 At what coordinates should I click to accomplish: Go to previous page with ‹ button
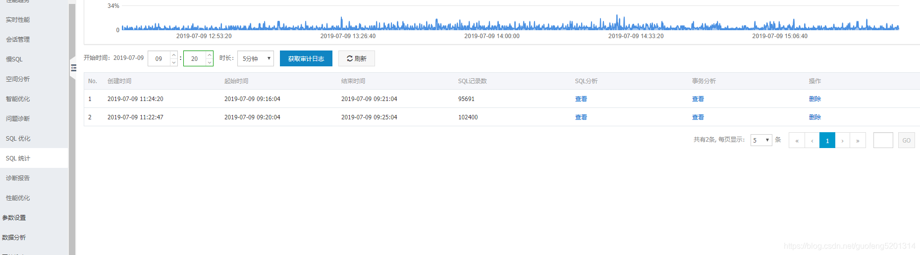click(x=812, y=140)
